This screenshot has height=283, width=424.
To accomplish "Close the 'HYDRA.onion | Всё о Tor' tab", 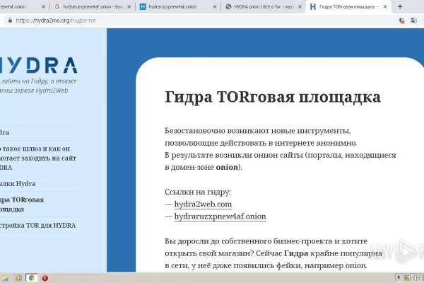I will pos(300,7).
